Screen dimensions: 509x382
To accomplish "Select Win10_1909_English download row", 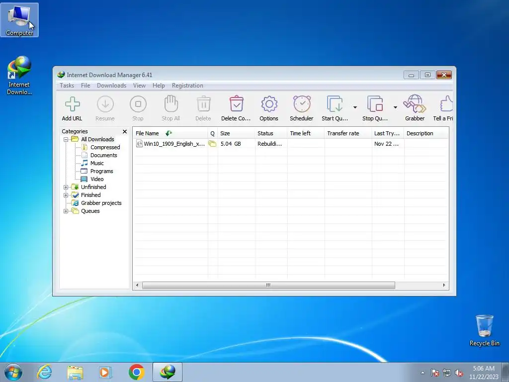I will tap(290, 144).
